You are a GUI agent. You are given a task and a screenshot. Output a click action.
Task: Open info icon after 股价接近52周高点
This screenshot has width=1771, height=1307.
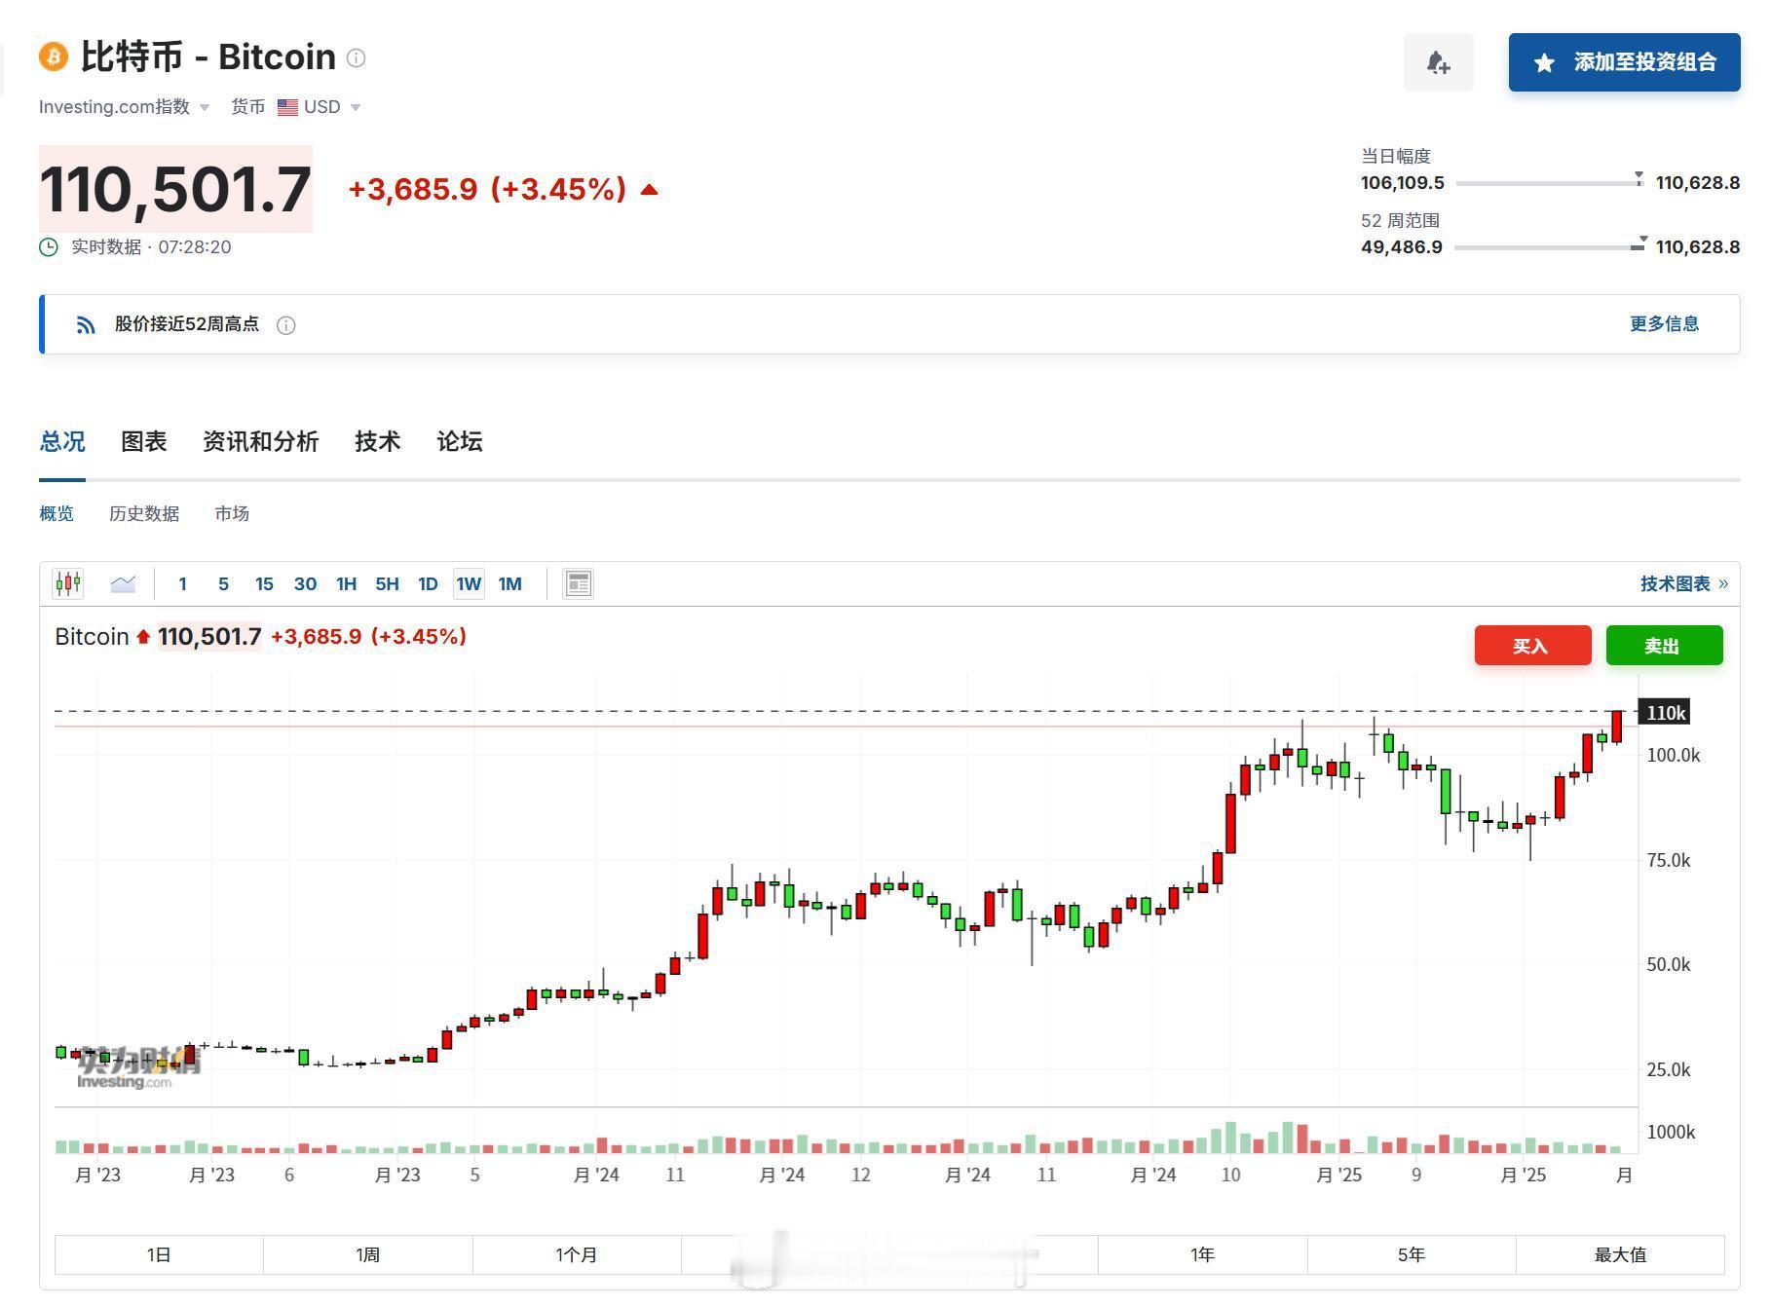click(x=285, y=325)
